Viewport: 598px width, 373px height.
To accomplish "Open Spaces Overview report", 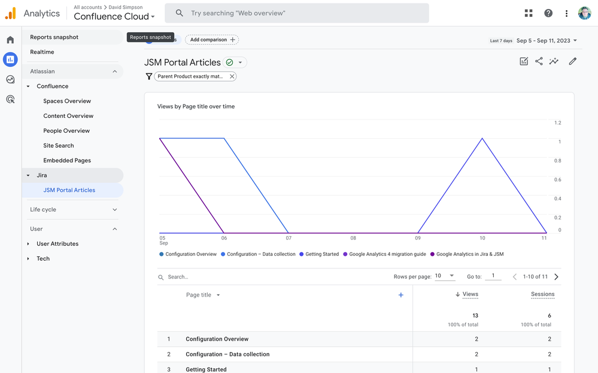I will click(67, 101).
